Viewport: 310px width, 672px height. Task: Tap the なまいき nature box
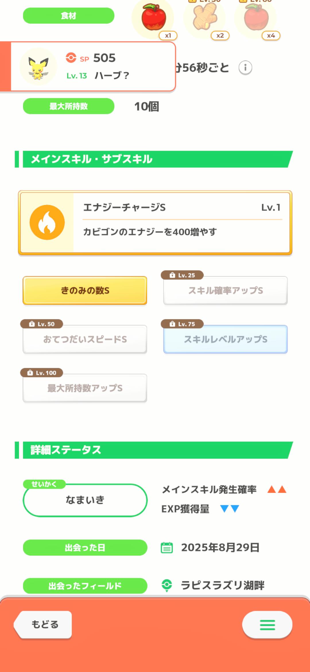pos(85,500)
